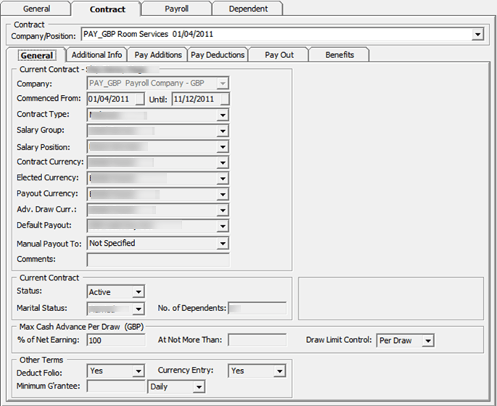The image size is (497, 406).
Task: Expand the Payout Currency dropdown
Action: pyautogui.click(x=223, y=194)
